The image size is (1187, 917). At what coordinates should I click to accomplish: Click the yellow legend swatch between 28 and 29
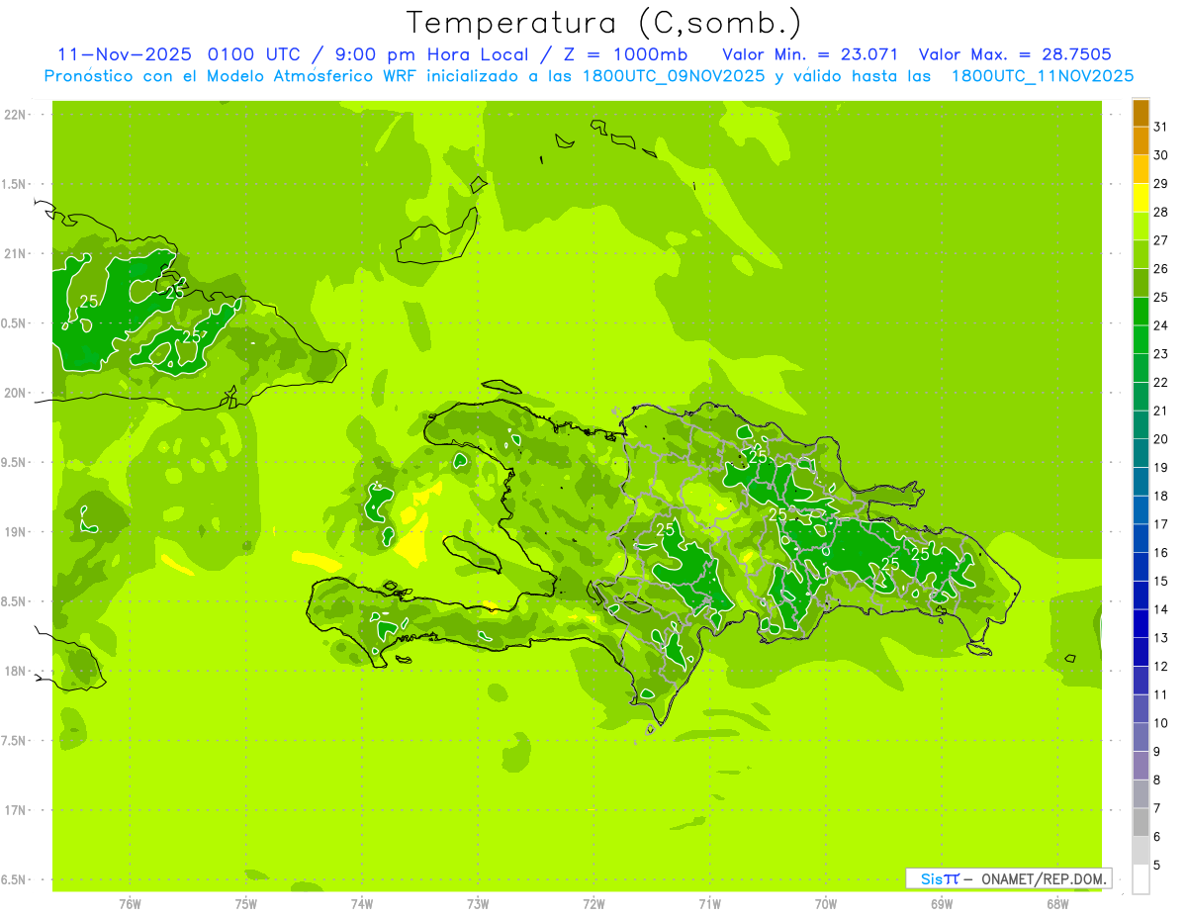tap(1141, 198)
